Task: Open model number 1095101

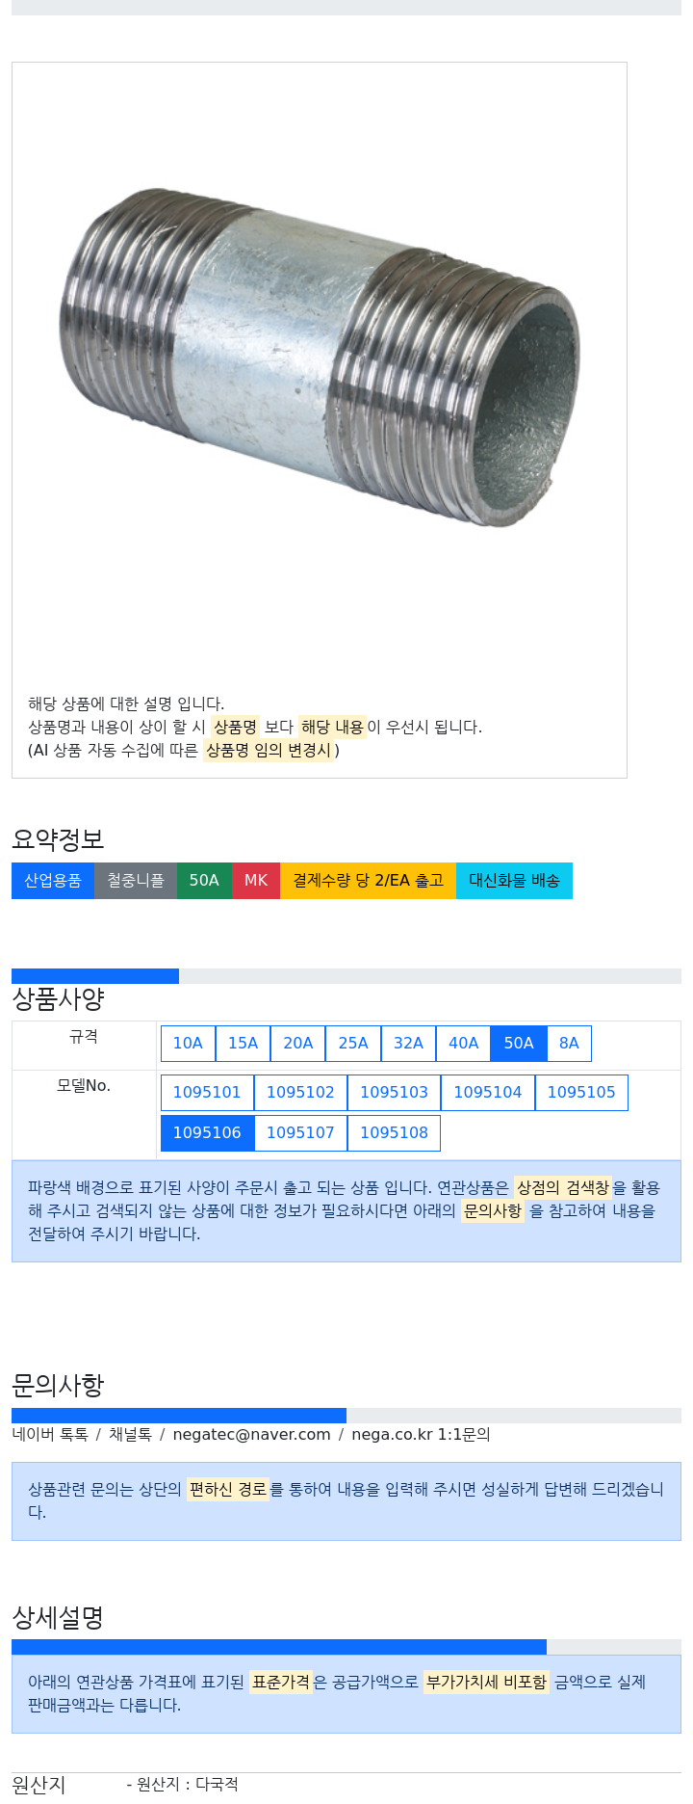Action: 207,1093
